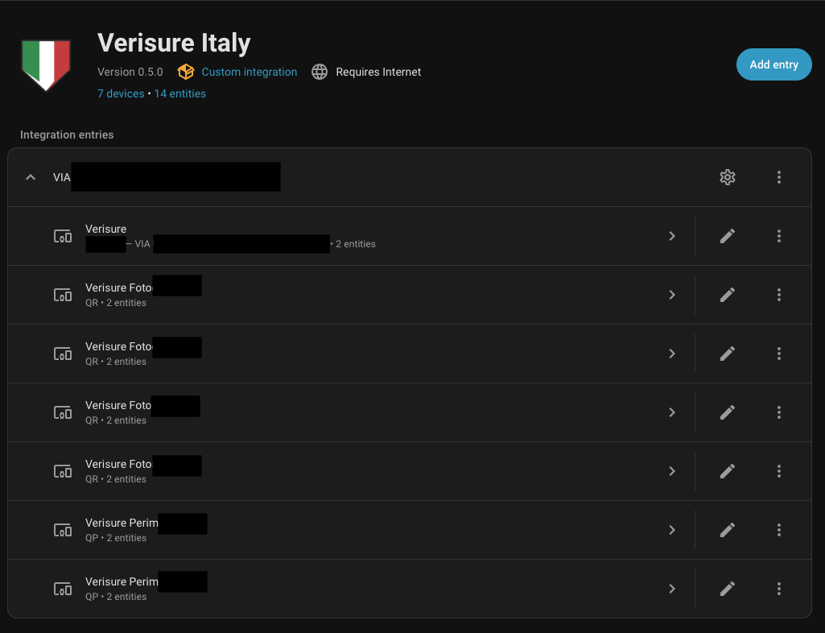This screenshot has height=633, width=825.
Task: Click device icon of second Verisure Foto row
Action: coord(63,354)
